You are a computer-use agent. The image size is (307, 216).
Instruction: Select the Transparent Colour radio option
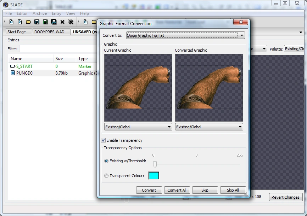pyautogui.click(x=106, y=176)
